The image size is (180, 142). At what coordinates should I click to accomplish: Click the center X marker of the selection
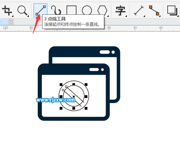[x=74, y=97]
